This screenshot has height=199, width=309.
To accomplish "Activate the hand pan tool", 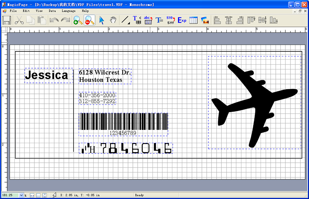I will tap(113, 20).
